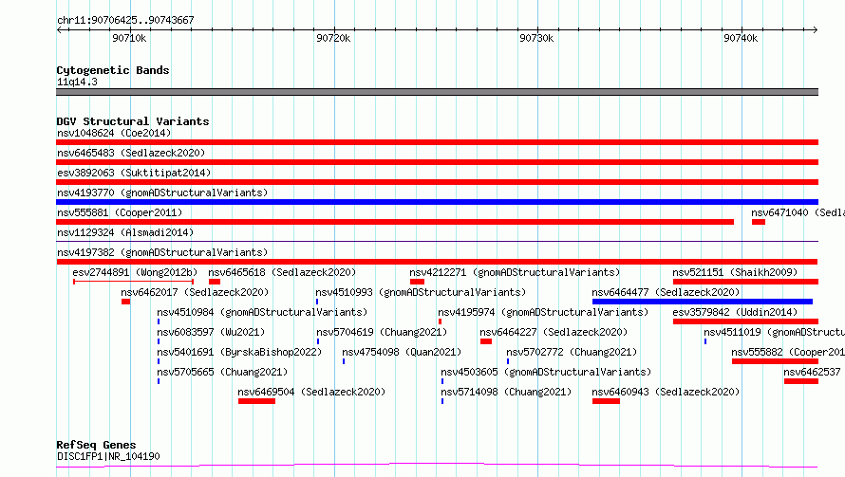Viewport: 845px width, 477px height.
Task: Open variant nsv6460943 (Sedlazeck2020)
Action: tap(666, 392)
